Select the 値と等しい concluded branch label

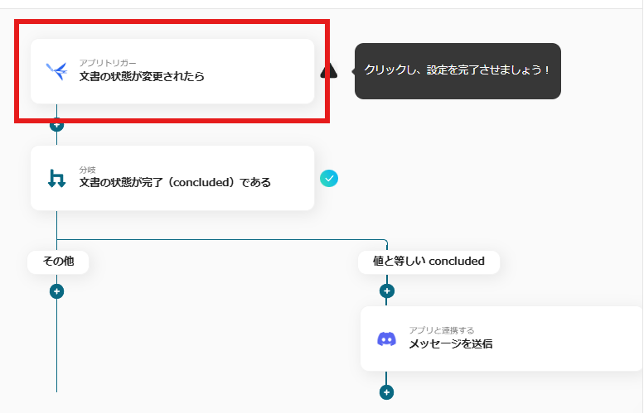pos(429,262)
